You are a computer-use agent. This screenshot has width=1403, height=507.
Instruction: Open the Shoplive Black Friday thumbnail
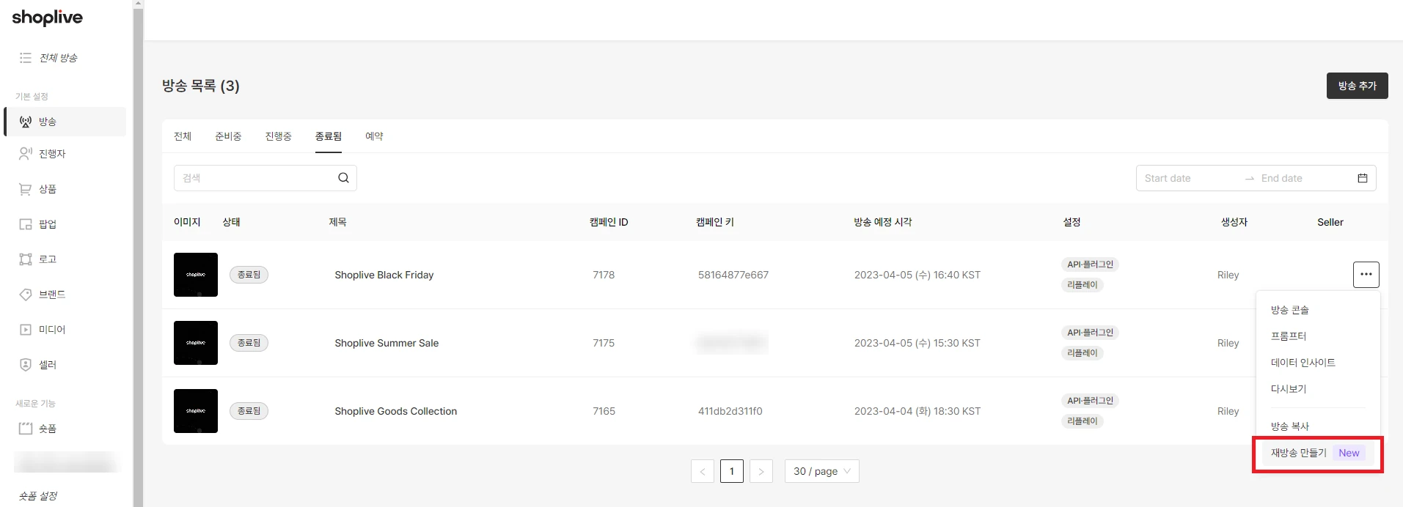coord(196,275)
